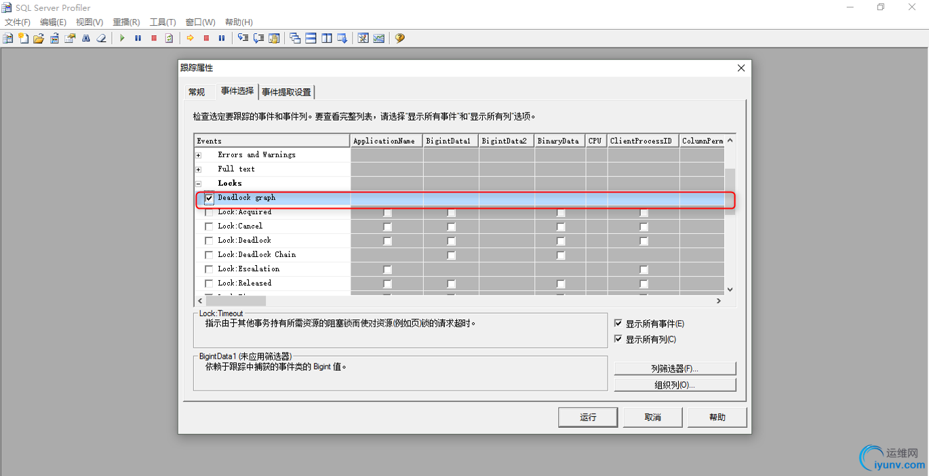This screenshot has height=476, width=929.
Task: Click the events grid scroll down arrow
Action: [730, 290]
